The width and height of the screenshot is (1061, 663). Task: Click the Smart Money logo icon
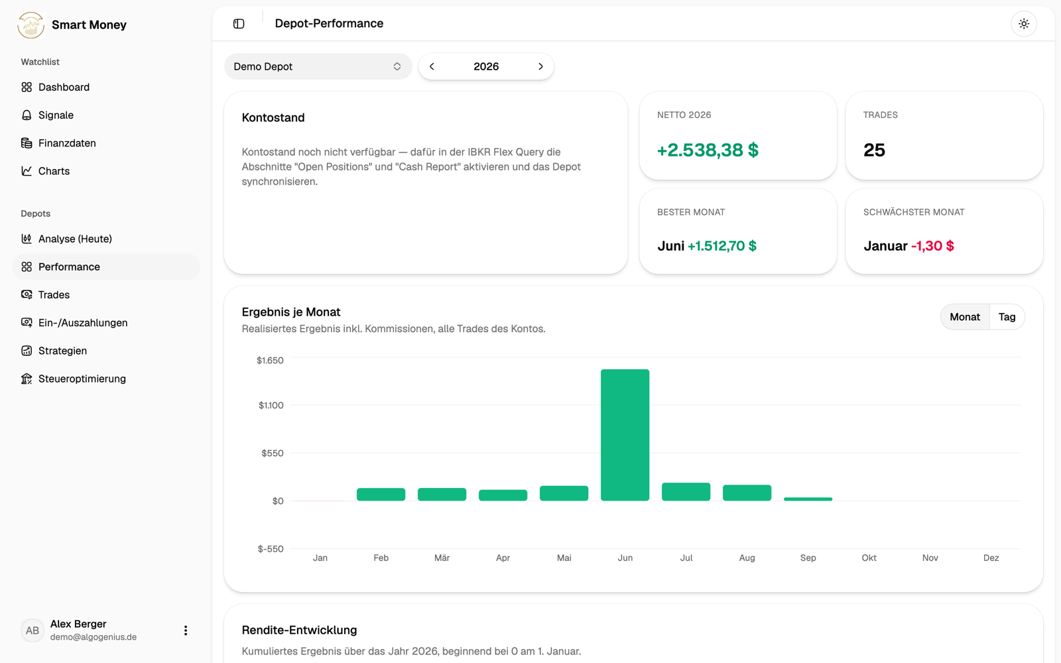point(31,25)
